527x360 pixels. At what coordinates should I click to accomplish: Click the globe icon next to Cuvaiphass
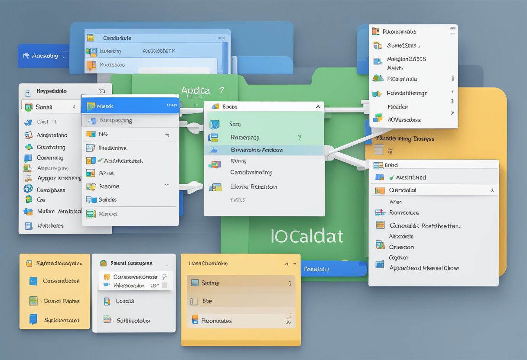tap(28, 189)
